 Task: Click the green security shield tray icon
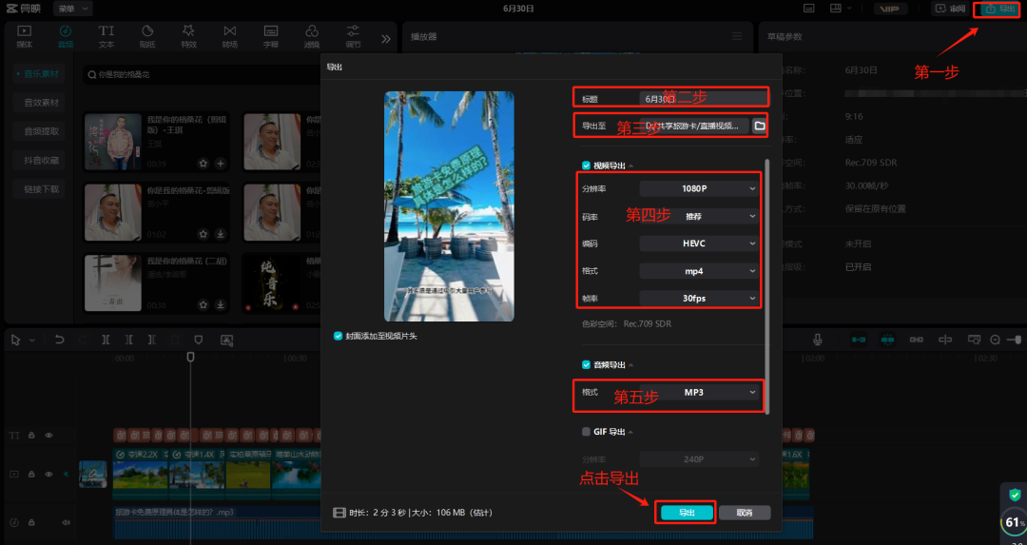[x=1015, y=495]
